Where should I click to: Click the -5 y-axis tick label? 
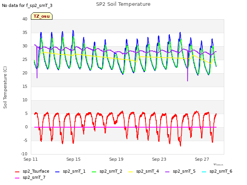[x=25, y=140]
